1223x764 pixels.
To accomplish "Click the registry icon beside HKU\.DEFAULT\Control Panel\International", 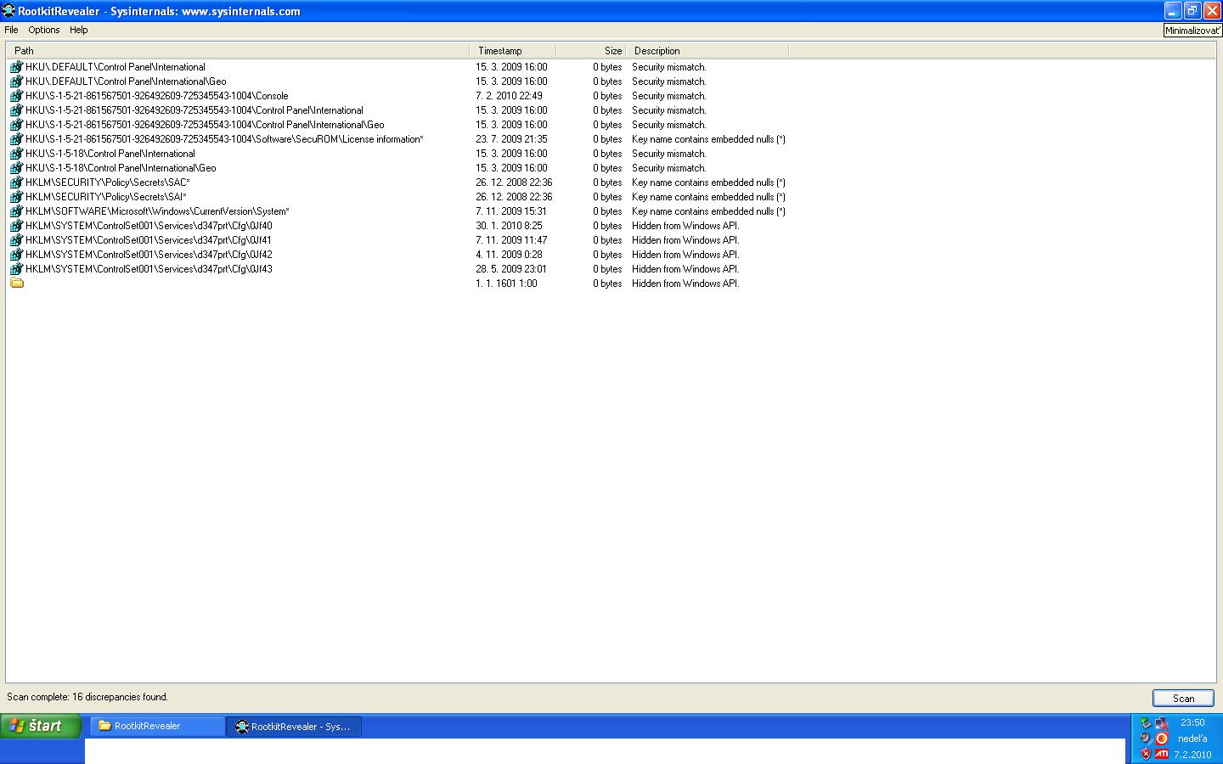I will pos(16,67).
